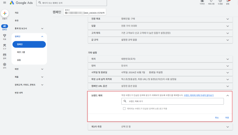Expand the 고객 획득 row

click(x=160, y=33)
